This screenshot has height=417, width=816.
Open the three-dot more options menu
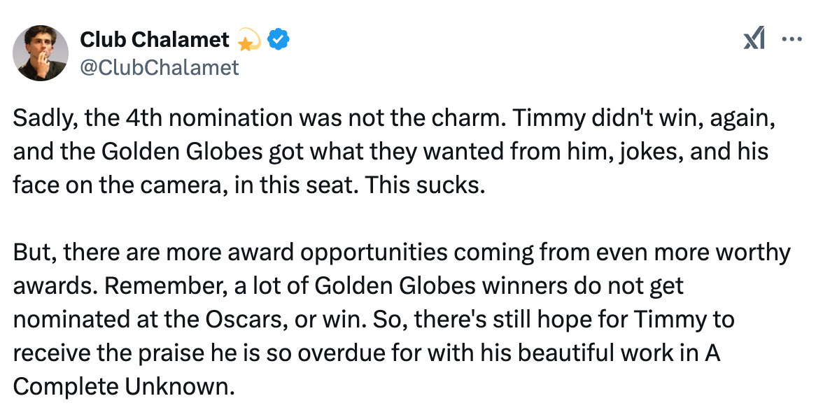[792, 39]
